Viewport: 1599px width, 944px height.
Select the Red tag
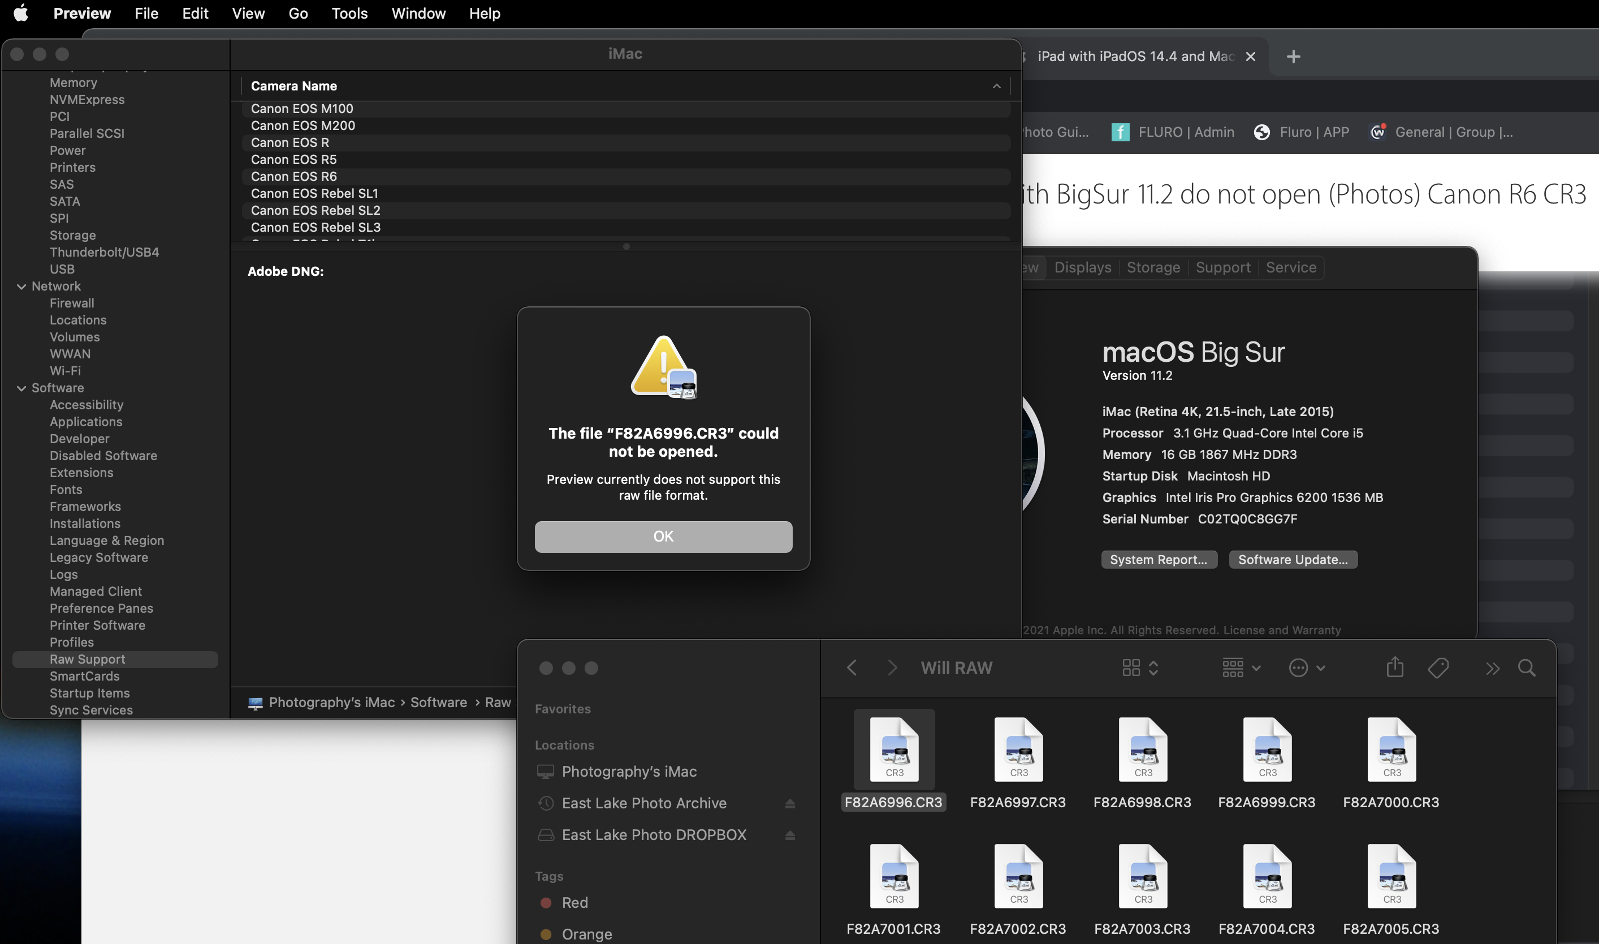(x=574, y=902)
